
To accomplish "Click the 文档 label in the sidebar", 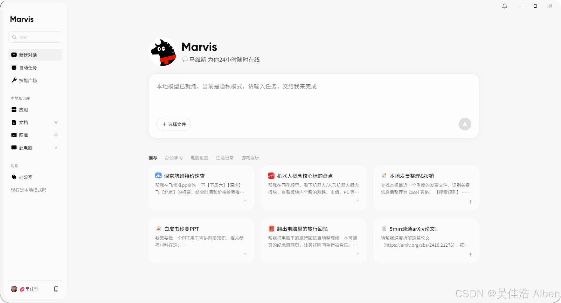I will [24, 123].
